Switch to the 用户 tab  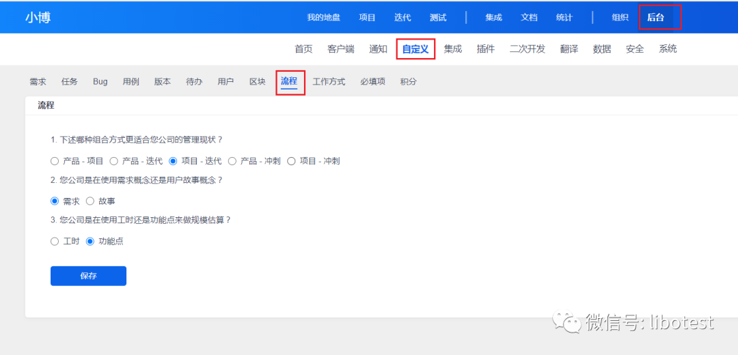tap(226, 81)
